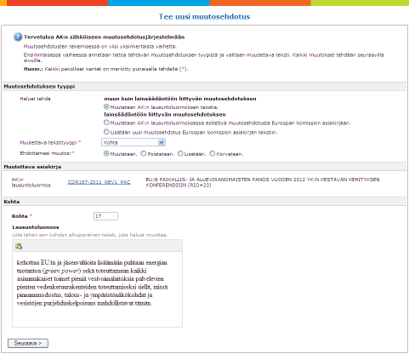Open the Muutettava tekstityyppi dropdown
The height and width of the screenshot is (354, 409).
click(133, 142)
